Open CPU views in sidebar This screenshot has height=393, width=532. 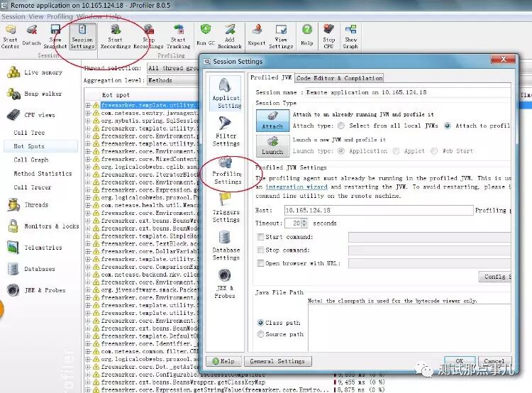pyautogui.click(x=31, y=115)
